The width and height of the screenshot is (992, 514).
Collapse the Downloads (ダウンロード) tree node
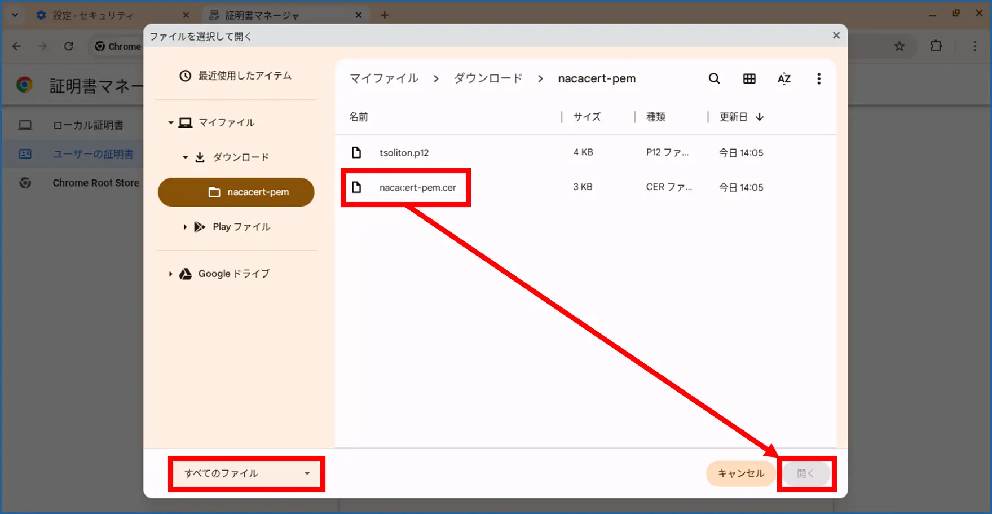click(185, 157)
